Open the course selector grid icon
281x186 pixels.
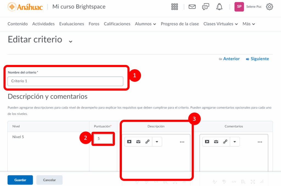[175, 7]
